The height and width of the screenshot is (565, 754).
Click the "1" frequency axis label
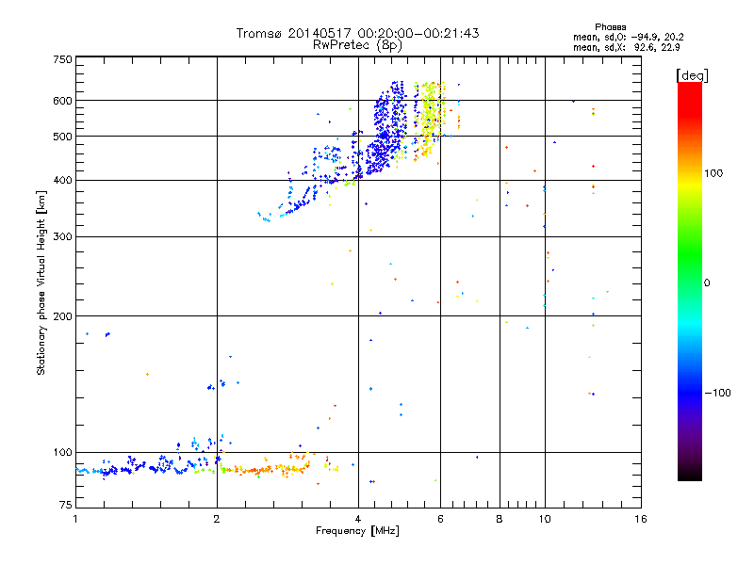(x=75, y=519)
